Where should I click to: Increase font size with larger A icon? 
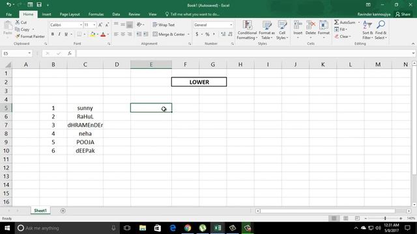pyautogui.click(x=100, y=25)
